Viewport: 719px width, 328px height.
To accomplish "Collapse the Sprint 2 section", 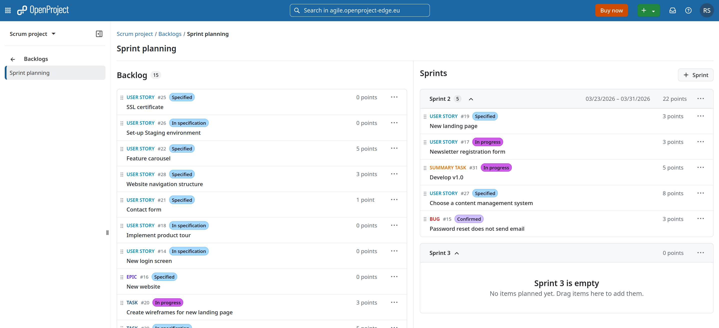I will pos(471,99).
